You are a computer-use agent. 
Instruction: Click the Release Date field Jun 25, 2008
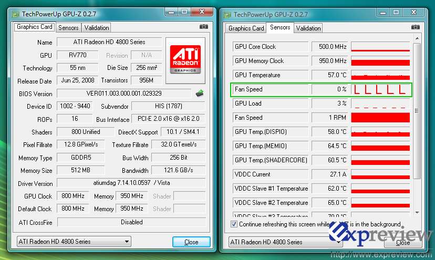point(77,80)
